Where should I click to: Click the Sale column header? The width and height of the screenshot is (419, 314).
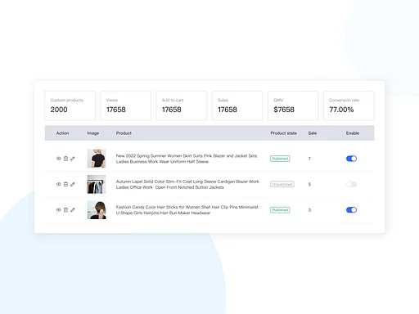[313, 133]
